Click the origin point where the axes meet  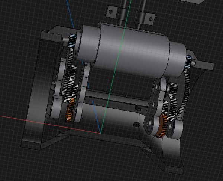pyautogui.click(x=100, y=133)
